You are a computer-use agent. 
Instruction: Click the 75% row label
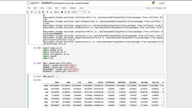(x=46, y=105)
